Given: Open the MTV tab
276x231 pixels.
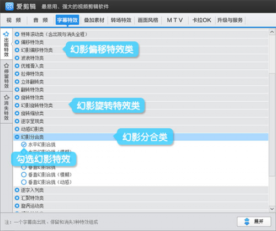Looking at the screenshot, I should [175, 20].
